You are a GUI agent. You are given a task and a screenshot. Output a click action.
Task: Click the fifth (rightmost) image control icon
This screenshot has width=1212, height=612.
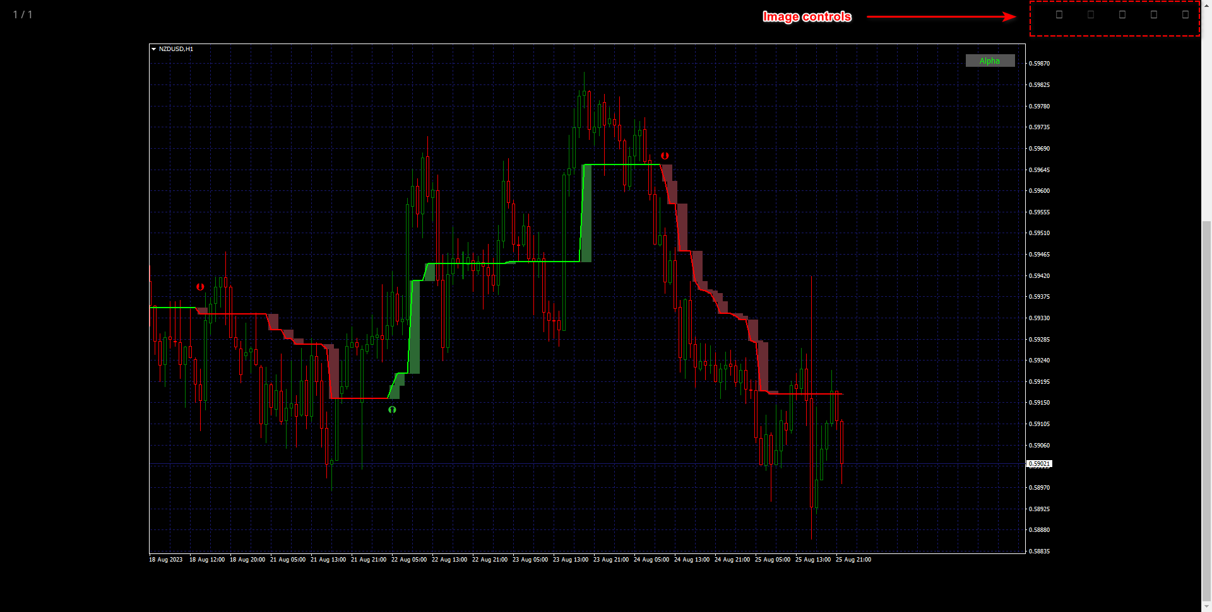point(1185,14)
